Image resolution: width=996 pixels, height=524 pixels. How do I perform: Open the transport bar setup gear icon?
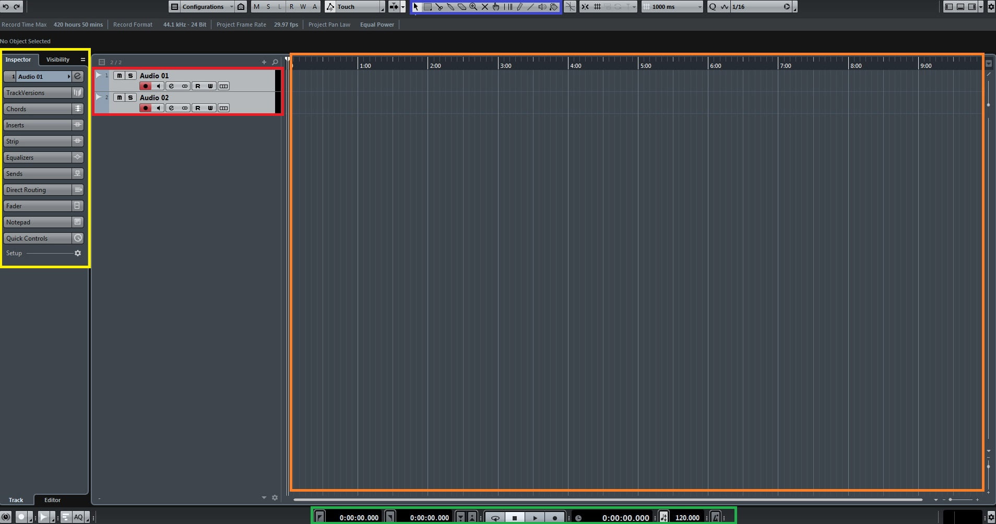(991, 517)
